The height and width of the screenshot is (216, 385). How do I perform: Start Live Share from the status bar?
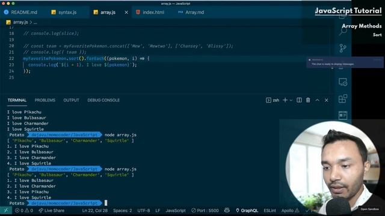click(x=52, y=211)
